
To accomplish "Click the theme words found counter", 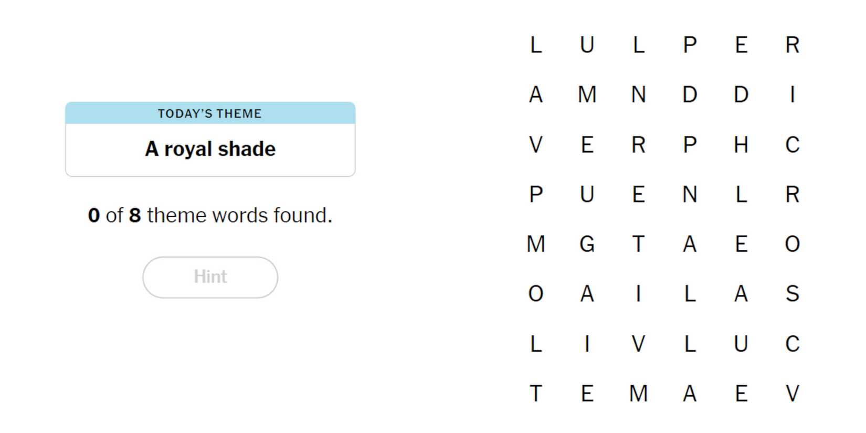I will coord(210,215).
